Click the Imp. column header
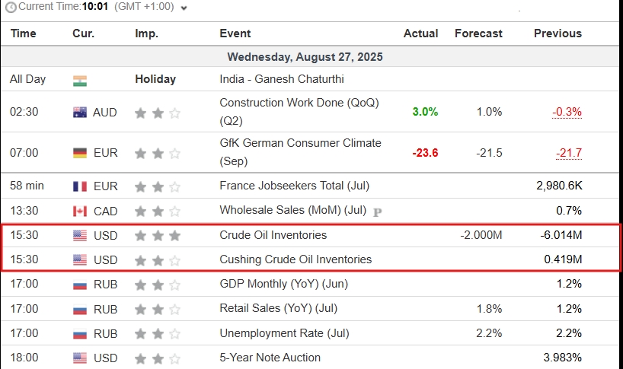This screenshot has height=369, width=623. (x=147, y=33)
